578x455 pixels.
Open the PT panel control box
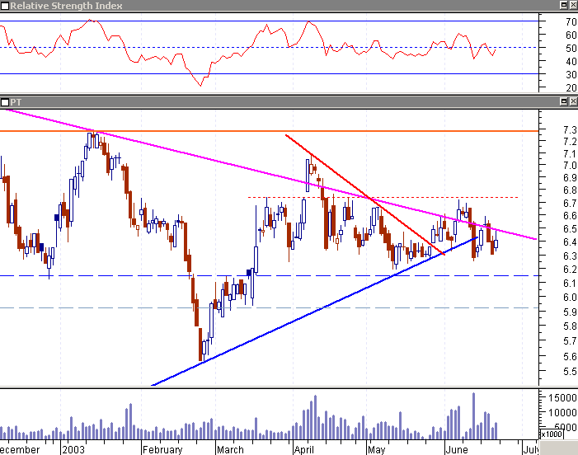coord(5,102)
